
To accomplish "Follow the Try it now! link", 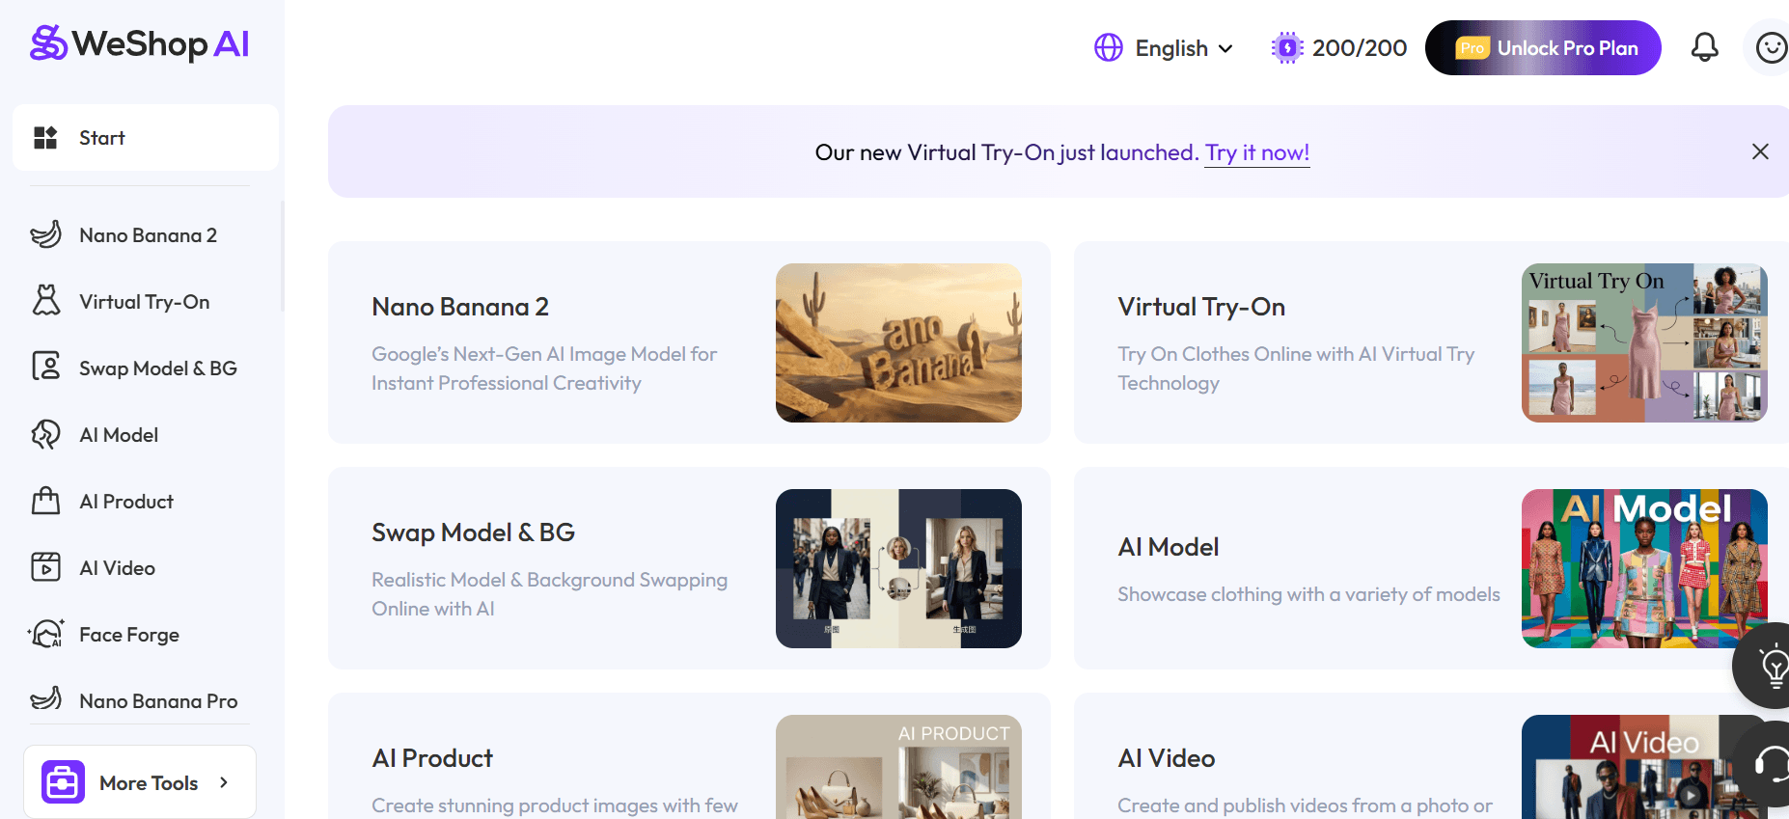I will click(x=1256, y=152).
